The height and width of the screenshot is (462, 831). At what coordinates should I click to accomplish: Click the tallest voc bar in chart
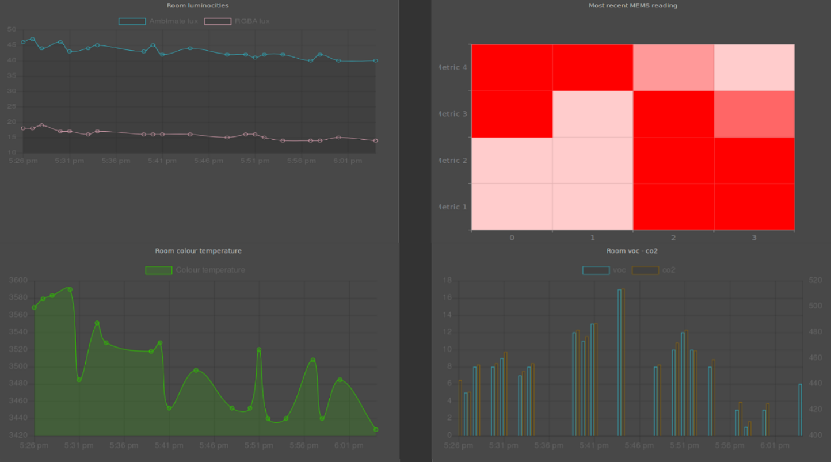coord(619,362)
